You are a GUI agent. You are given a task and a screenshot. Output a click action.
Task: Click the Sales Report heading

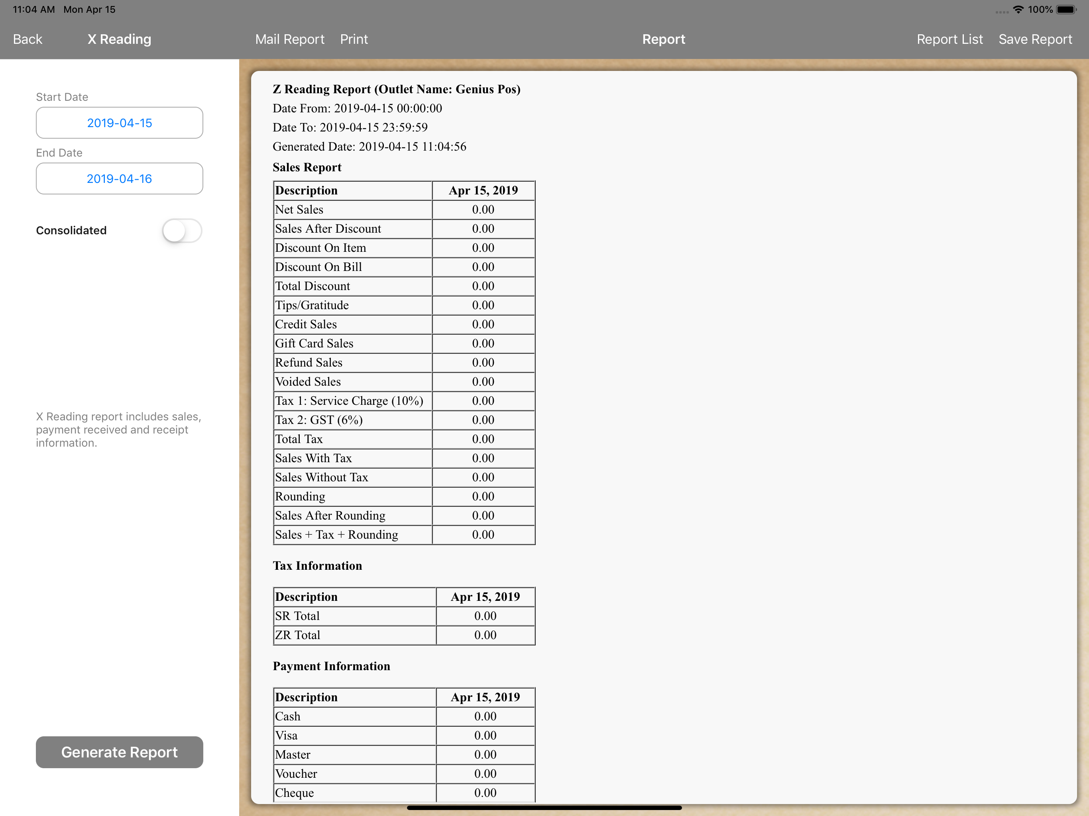coord(307,167)
